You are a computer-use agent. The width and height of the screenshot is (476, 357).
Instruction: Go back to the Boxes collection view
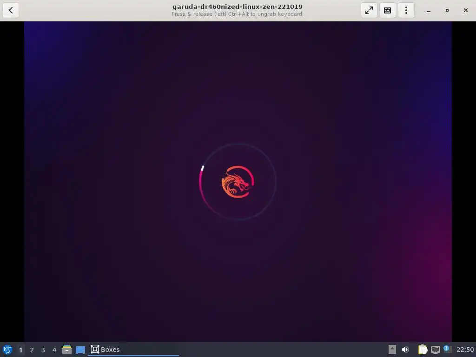coord(11,10)
